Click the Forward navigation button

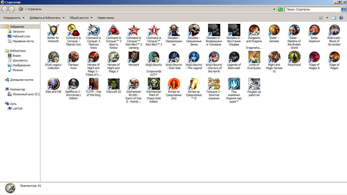[x=12, y=9]
